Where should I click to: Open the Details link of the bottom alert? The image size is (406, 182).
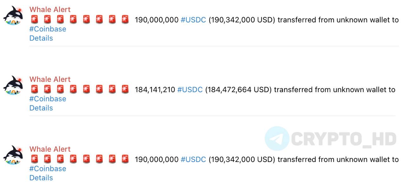point(41,178)
